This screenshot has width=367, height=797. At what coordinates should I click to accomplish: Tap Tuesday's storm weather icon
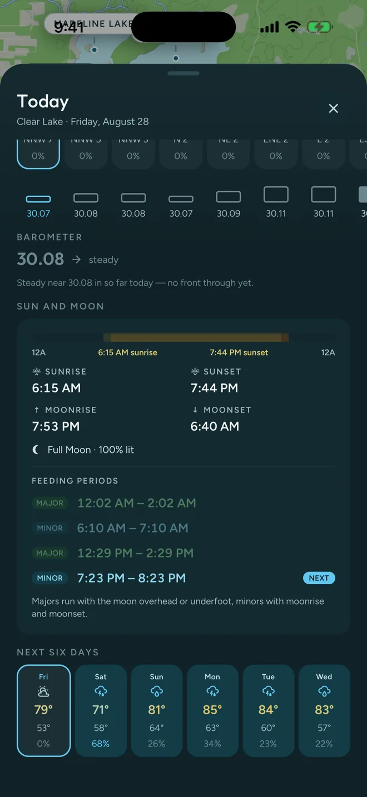point(268,691)
